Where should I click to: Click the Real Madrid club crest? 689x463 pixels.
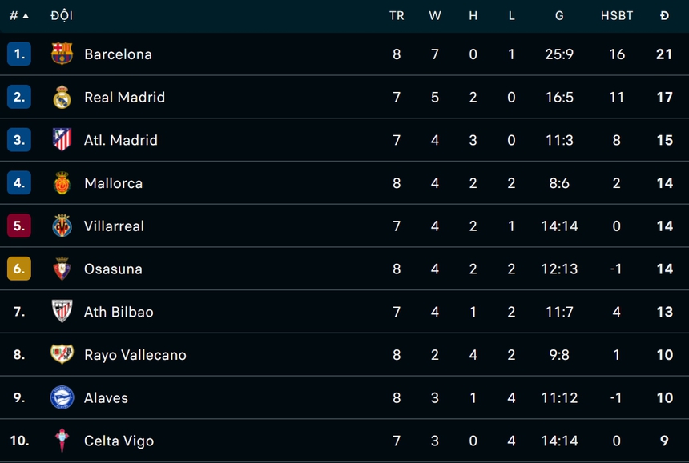coord(62,98)
